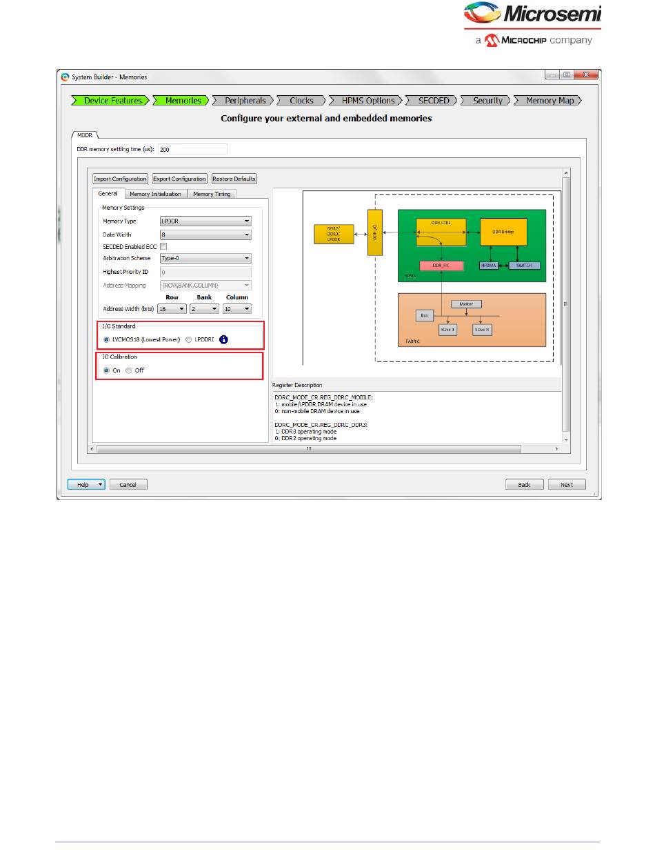Screen dimensions: 655x865
Task: Click the DDR memory settling time field
Action: tap(192, 149)
